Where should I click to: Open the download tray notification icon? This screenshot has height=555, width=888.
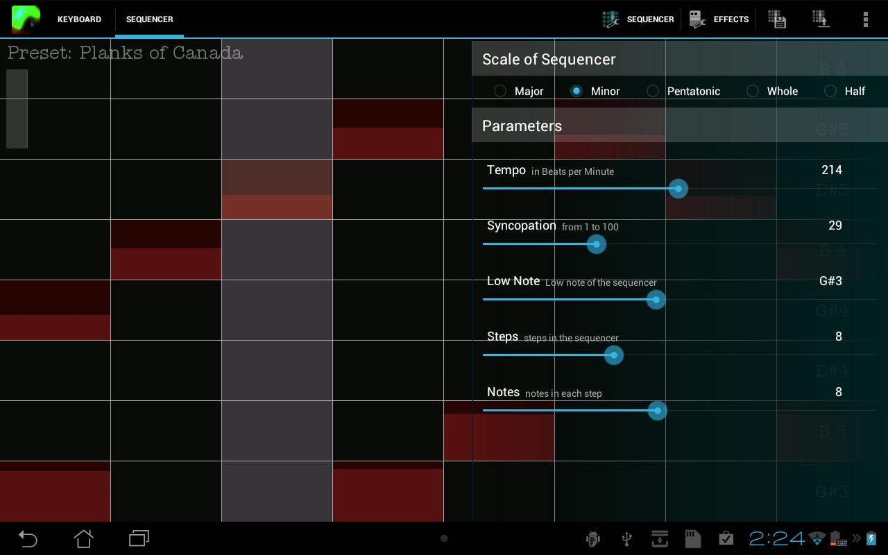point(660,538)
